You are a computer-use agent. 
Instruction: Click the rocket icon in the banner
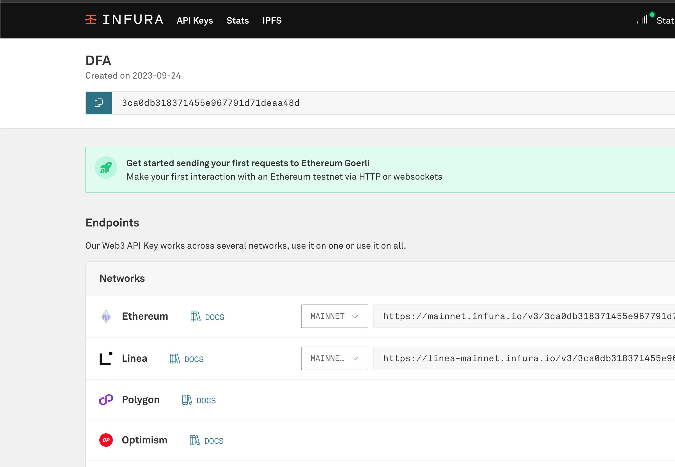pyautogui.click(x=106, y=168)
